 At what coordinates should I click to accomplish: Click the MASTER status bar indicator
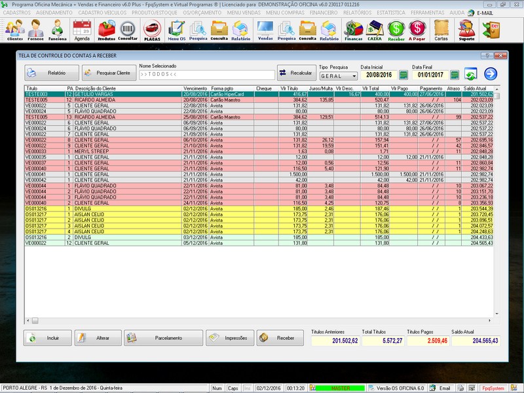(x=340, y=388)
